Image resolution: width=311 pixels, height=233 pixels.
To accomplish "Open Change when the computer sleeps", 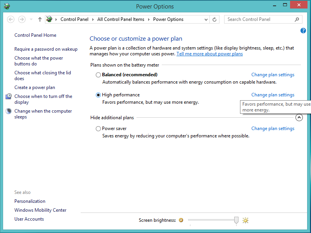I will tap(43, 114).
